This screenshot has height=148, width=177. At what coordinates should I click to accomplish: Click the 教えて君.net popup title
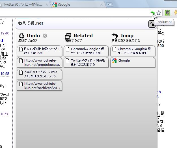31,23
